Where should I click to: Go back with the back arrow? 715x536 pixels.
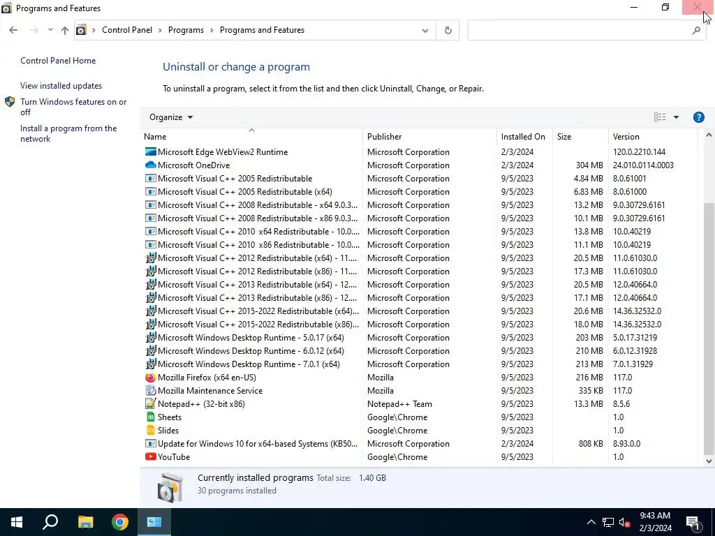13,30
